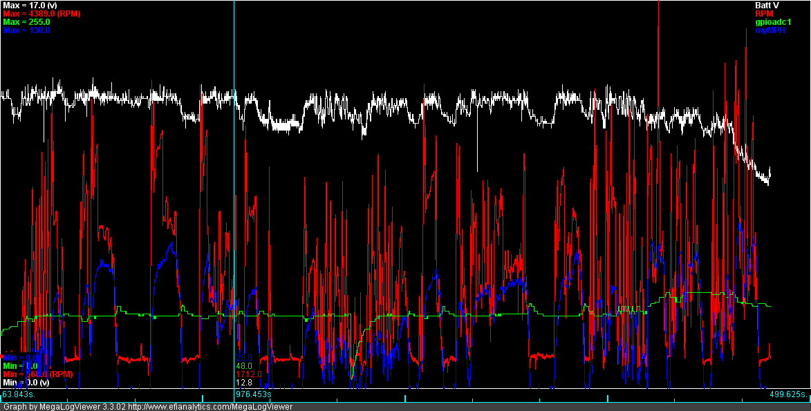Click the green 'gpioadc1' legend entry
811x411 pixels.
[x=773, y=21]
